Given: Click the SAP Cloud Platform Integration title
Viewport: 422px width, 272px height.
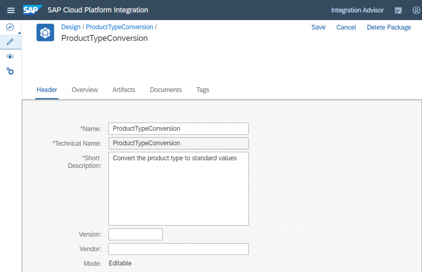Looking at the screenshot, I should coord(98,10).
